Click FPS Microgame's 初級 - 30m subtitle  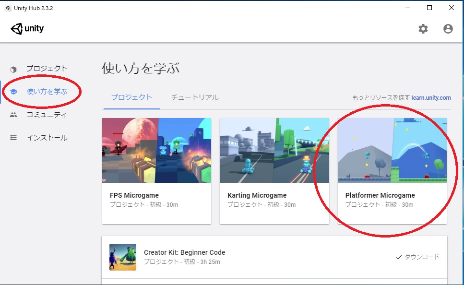click(144, 205)
